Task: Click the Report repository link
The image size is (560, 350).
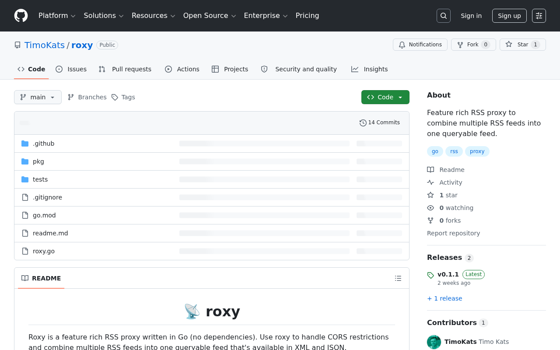Action: (x=453, y=233)
